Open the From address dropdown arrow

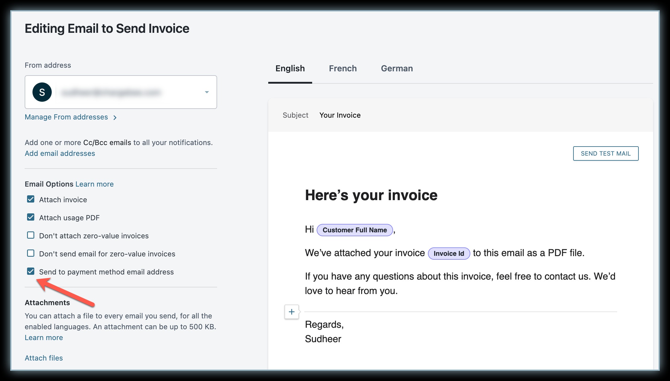click(x=207, y=92)
